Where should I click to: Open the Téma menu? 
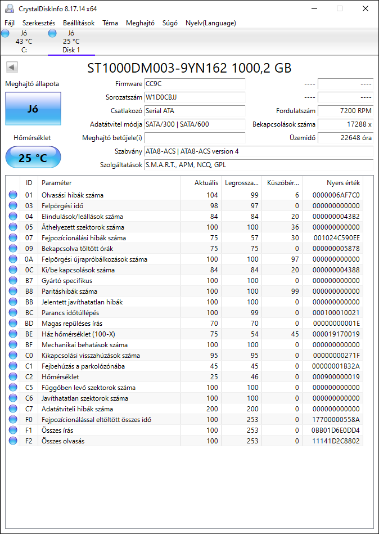[110, 23]
